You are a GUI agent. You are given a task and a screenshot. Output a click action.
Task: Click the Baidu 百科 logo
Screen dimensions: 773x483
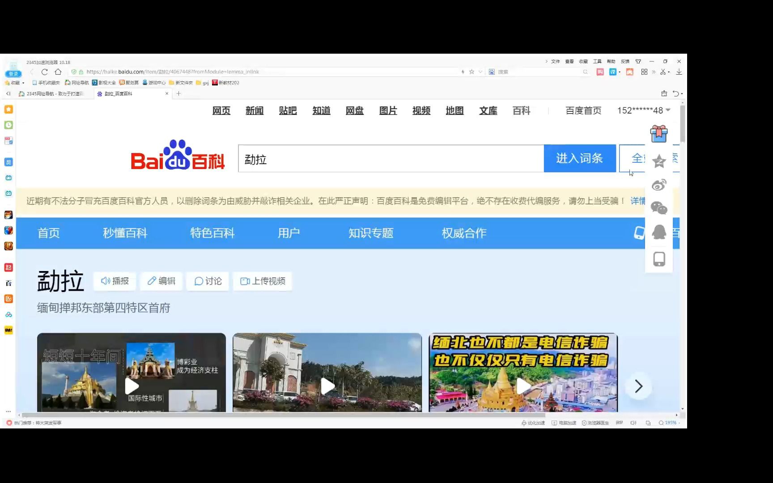point(178,156)
